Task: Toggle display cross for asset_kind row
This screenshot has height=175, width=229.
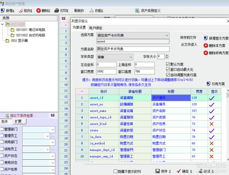Action: (212, 124)
